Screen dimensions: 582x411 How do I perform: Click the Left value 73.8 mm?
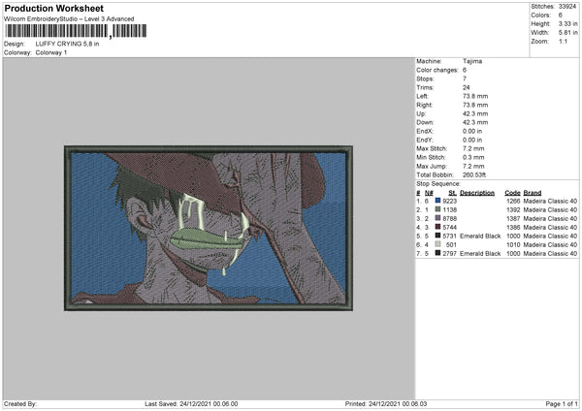coord(475,96)
